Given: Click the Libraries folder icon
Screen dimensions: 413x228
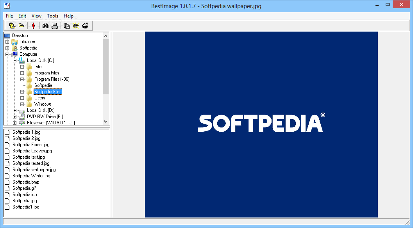Looking at the screenshot, I should coord(14,42).
